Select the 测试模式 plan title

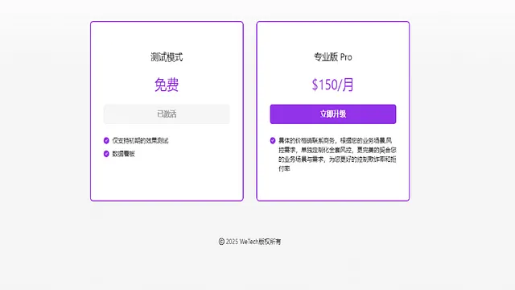point(167,57)
